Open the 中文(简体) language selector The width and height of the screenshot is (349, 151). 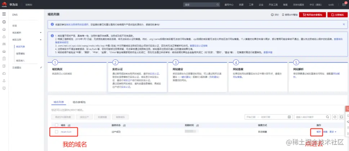click(x=316, y=4)
